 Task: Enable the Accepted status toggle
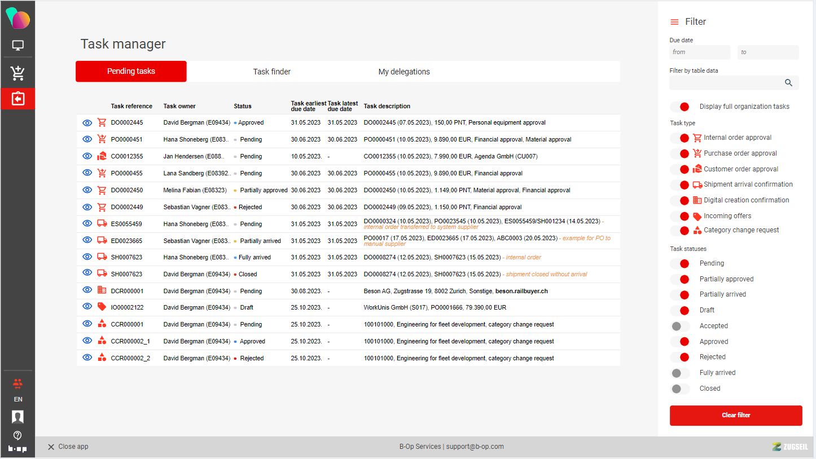(x=680, y=326)
